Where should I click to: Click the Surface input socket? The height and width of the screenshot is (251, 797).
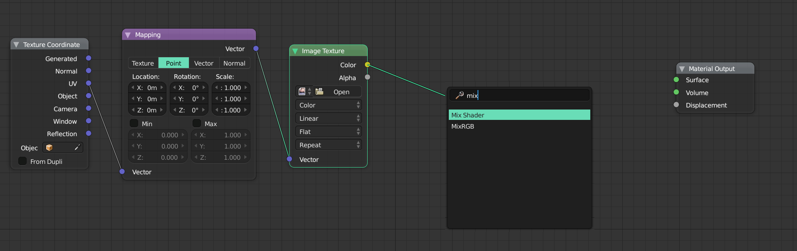tap(676, 80)
